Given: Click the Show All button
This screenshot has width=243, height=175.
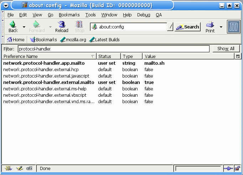Looking at the screenshot, I should tap(226, 49).
